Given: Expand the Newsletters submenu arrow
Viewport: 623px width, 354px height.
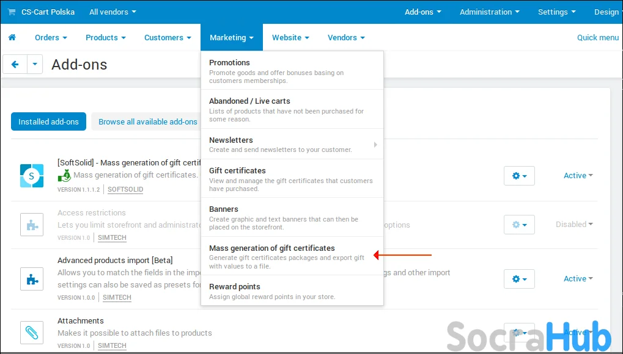Looking at the screenshot, I should (375, 145).
